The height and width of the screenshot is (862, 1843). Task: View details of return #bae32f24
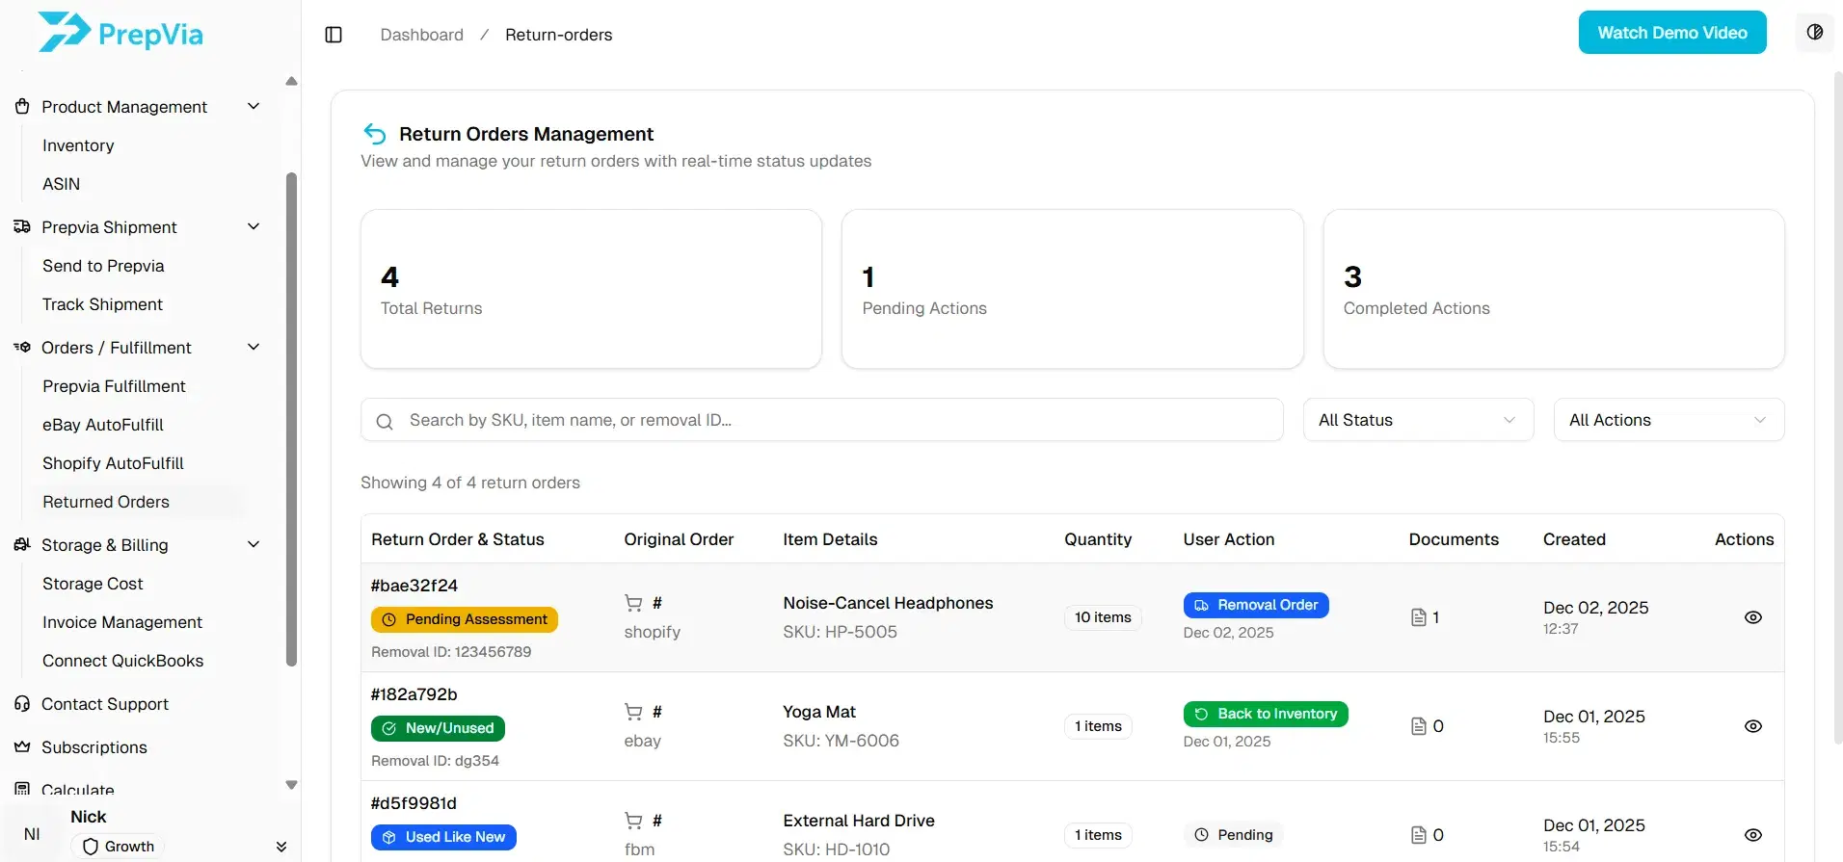1752,617
